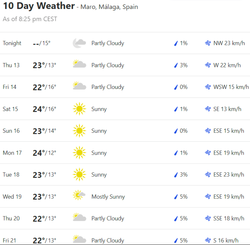Click the raindrop icon in Tonight row
The width and height of the screenshot is (250, 245).
(176, 43)
